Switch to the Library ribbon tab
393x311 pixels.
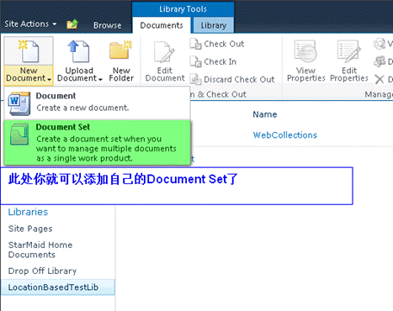214,25
